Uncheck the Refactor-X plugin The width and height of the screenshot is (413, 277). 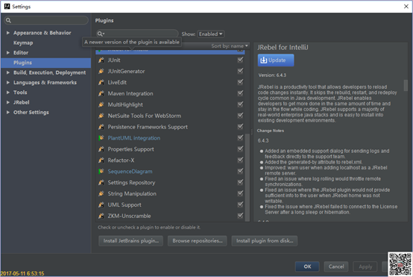point(240,160)
